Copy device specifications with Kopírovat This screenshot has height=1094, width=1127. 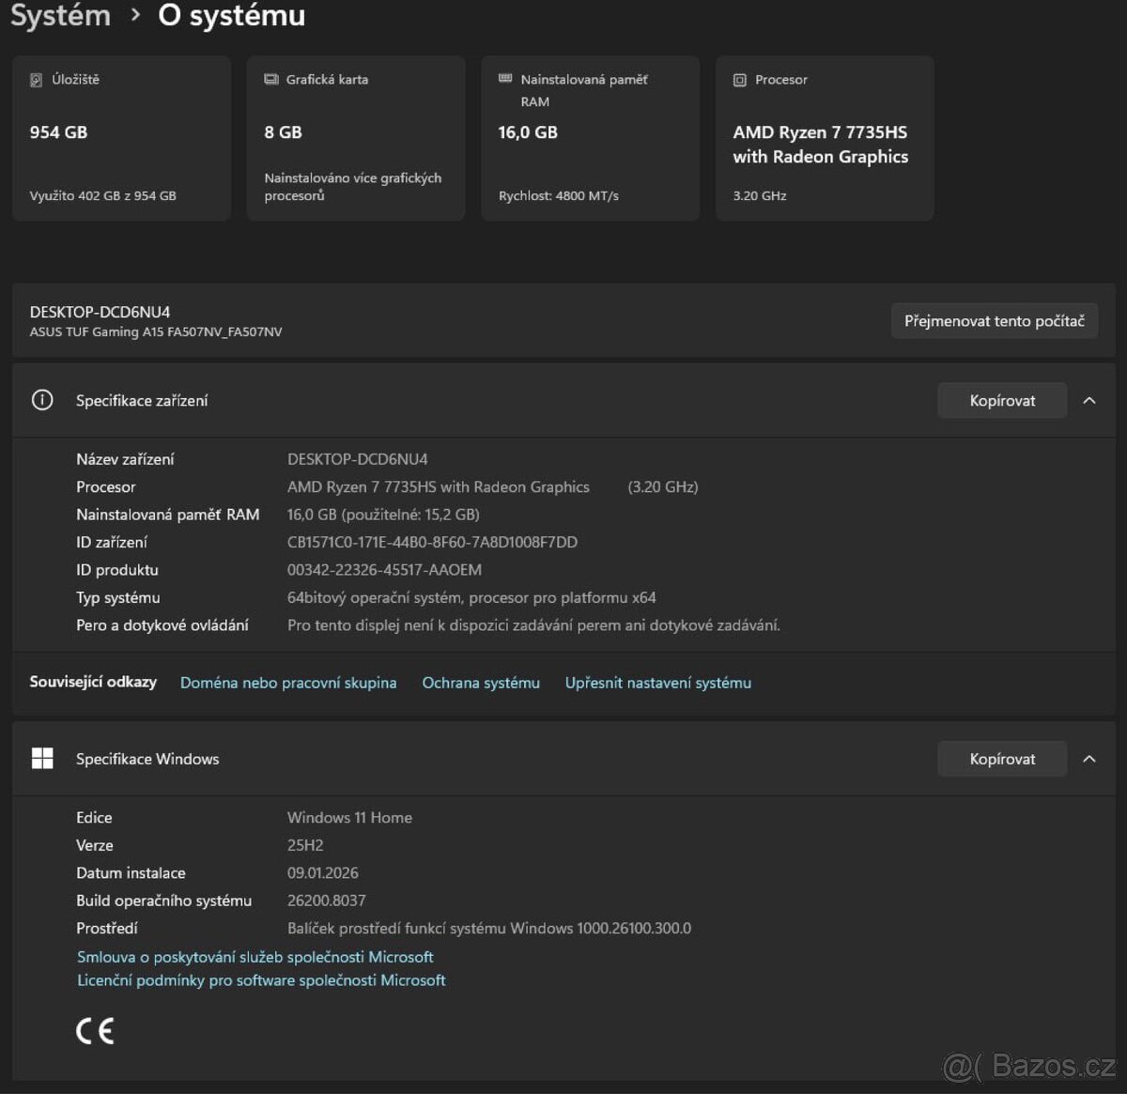coord(1002,401)
